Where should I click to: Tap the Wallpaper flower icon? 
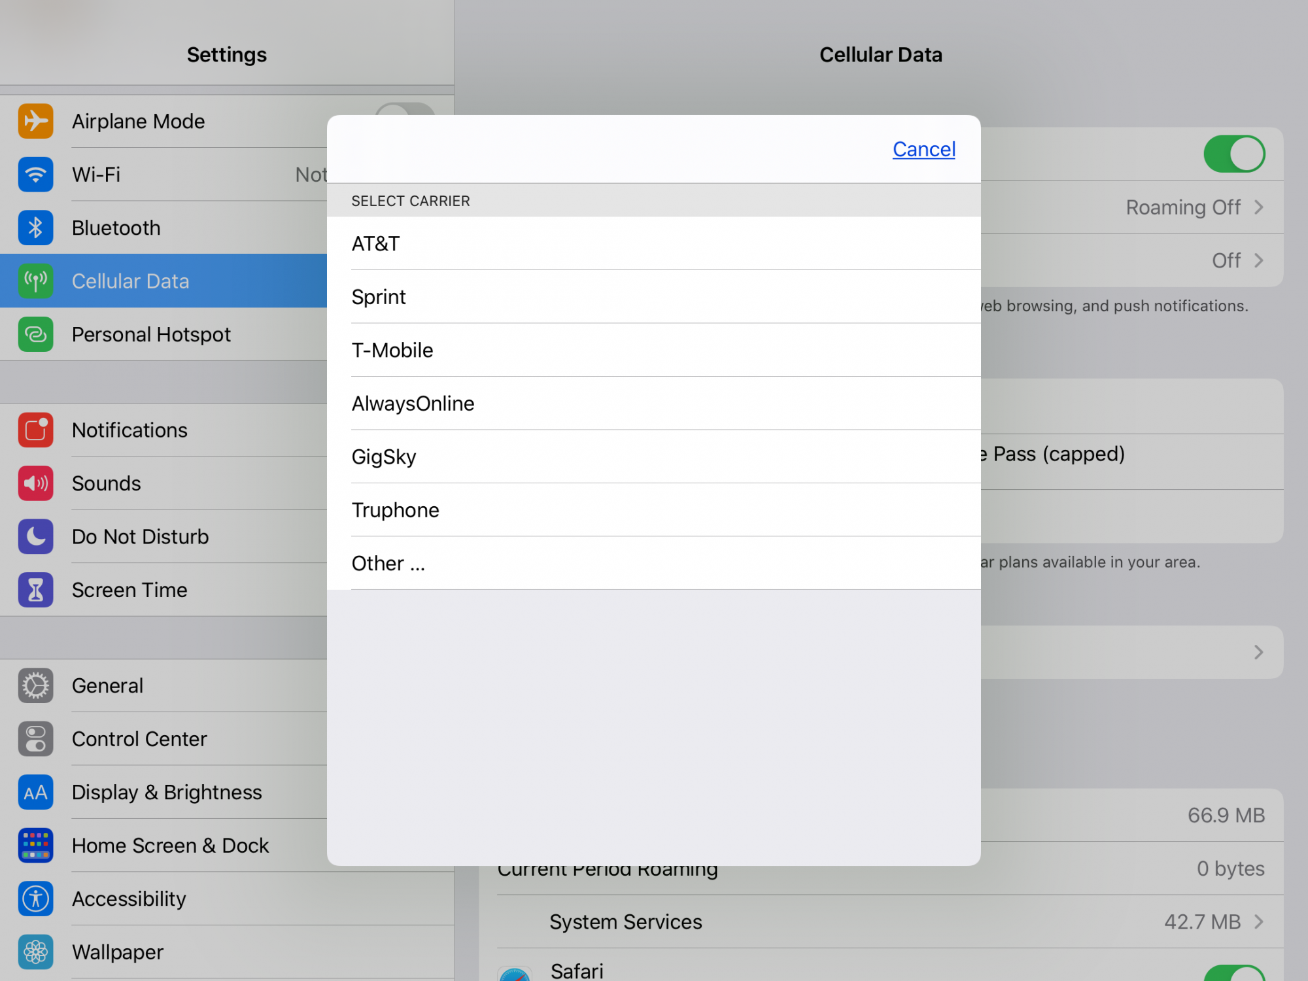[35, 952]
